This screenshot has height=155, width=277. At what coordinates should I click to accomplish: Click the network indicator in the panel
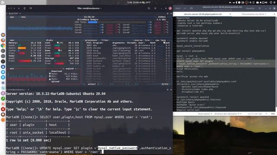tap(263, 3)
